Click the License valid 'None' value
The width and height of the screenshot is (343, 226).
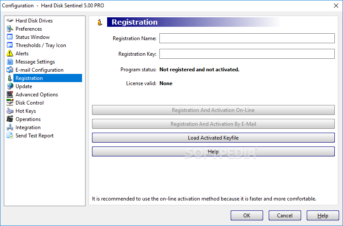click(x=166, y=83)
